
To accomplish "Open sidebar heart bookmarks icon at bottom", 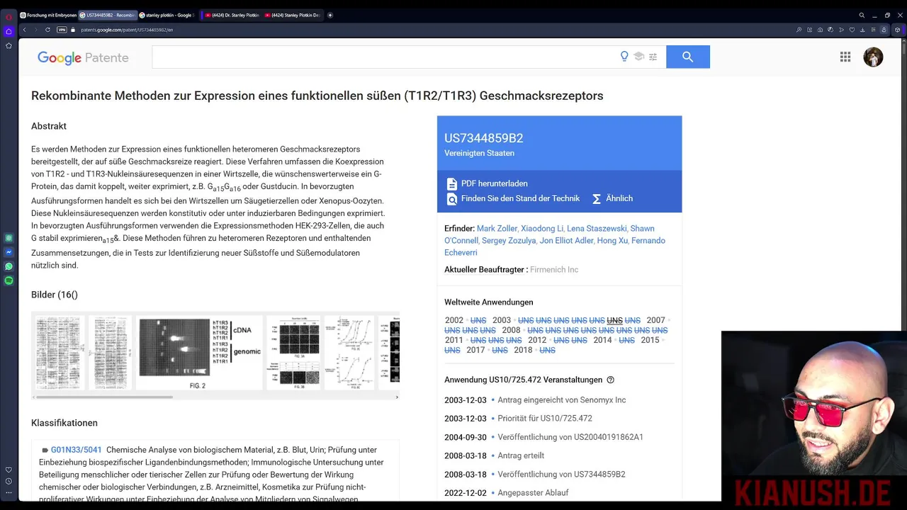I will (9, 470).
